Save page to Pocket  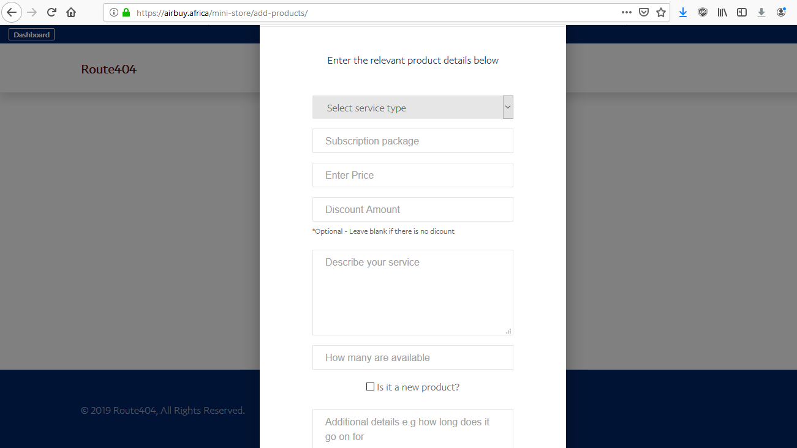[644, 12]
